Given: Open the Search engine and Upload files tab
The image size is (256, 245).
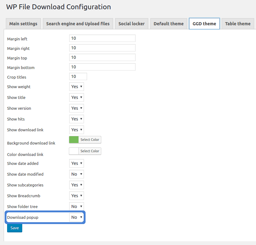Looking at the screenshot, I should click(78, 24).
